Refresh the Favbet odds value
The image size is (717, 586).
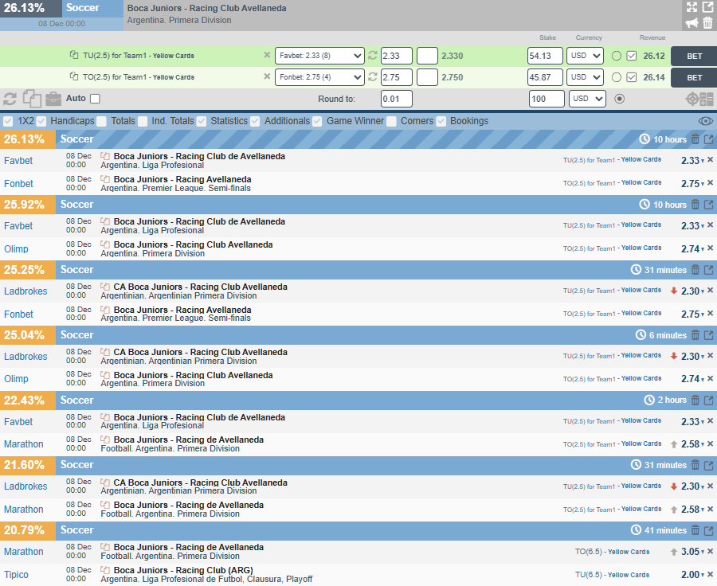[373, 55]
